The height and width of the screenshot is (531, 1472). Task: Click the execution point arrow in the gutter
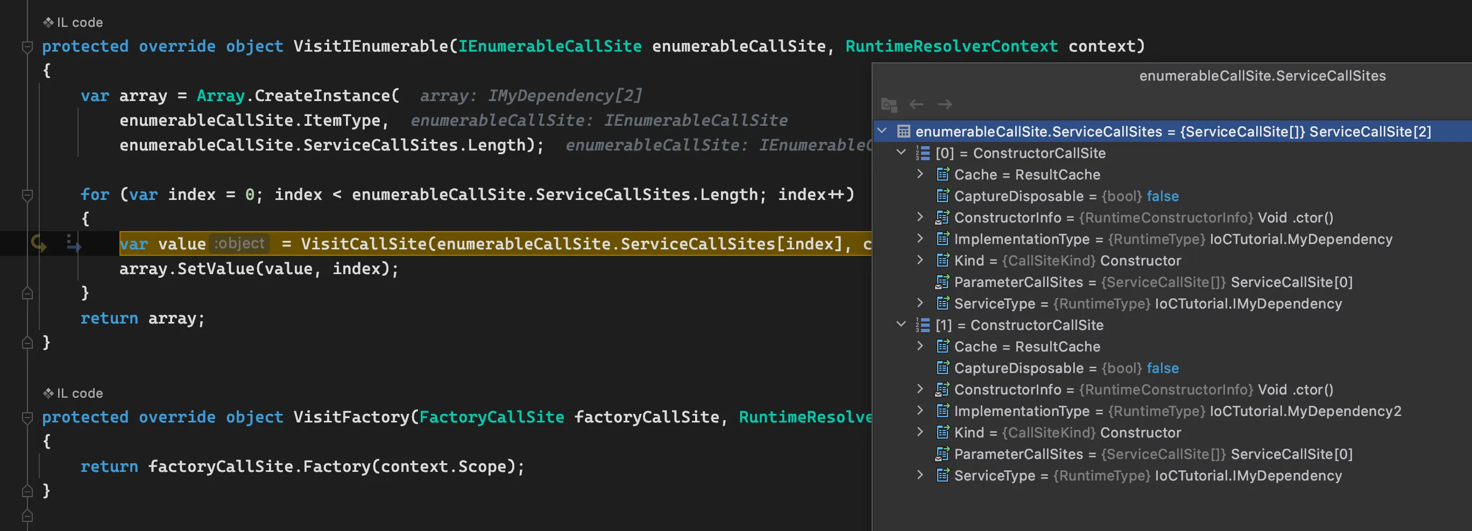[39, 244]
